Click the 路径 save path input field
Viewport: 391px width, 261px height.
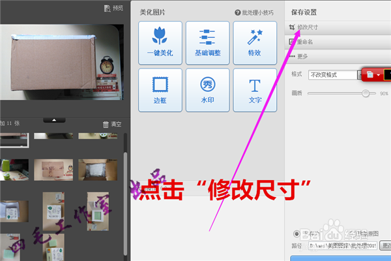343,246
